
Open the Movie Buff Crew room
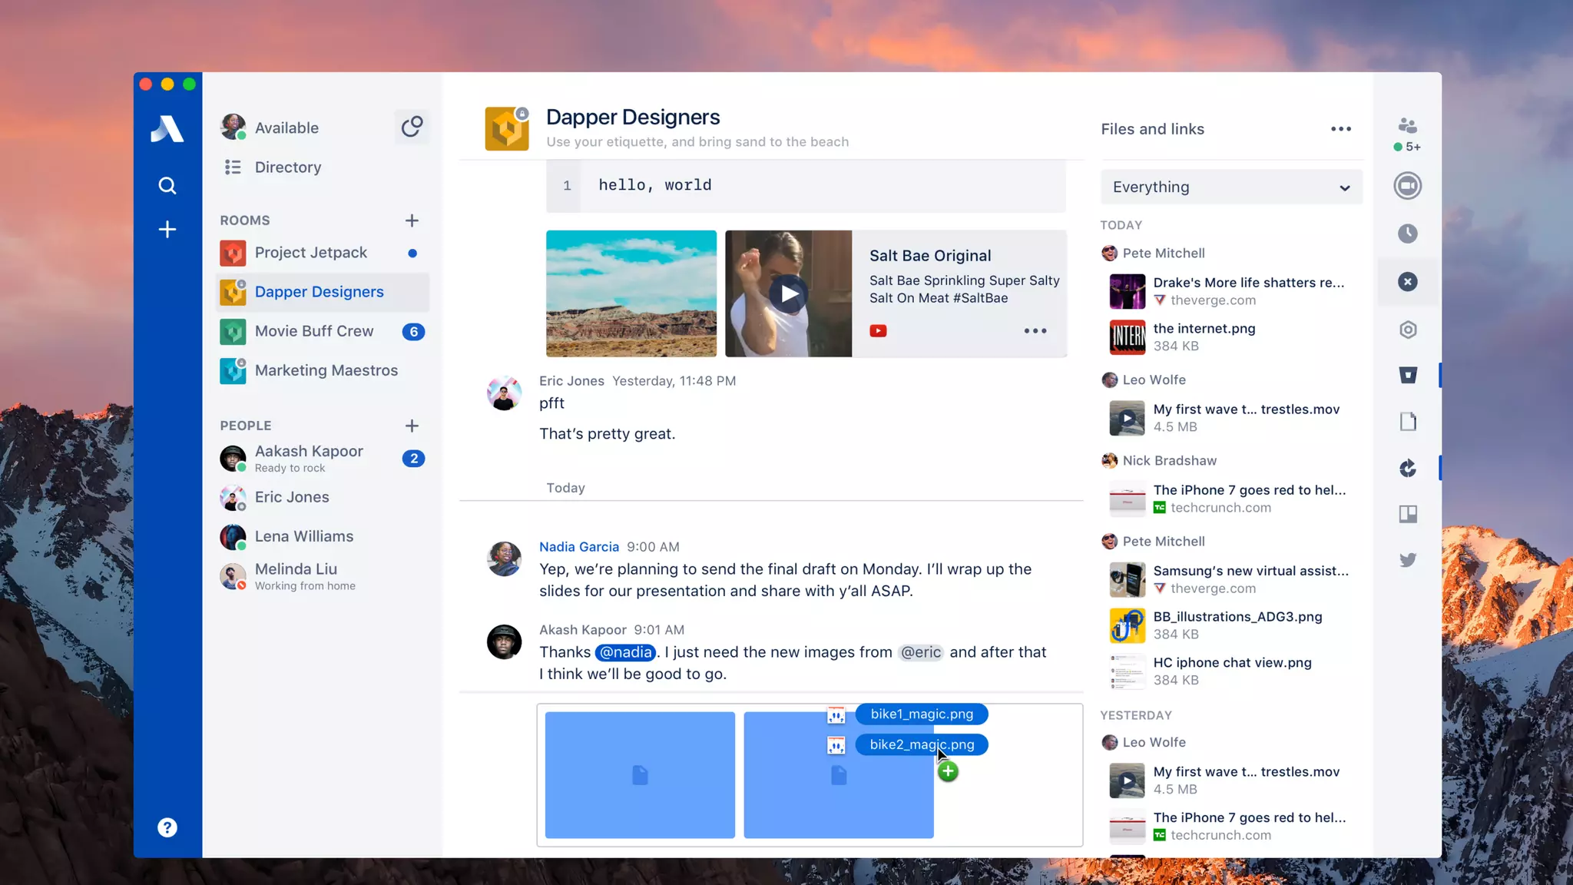pos(314,331)
